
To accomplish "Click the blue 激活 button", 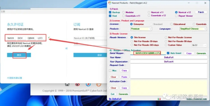I will click(19, 55).
